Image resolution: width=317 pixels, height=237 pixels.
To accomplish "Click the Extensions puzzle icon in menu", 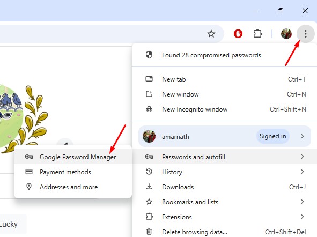I will click(149, 217).
